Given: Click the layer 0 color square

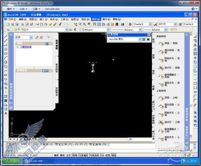Looking at the screenshot, I should [x=25, y=30].
